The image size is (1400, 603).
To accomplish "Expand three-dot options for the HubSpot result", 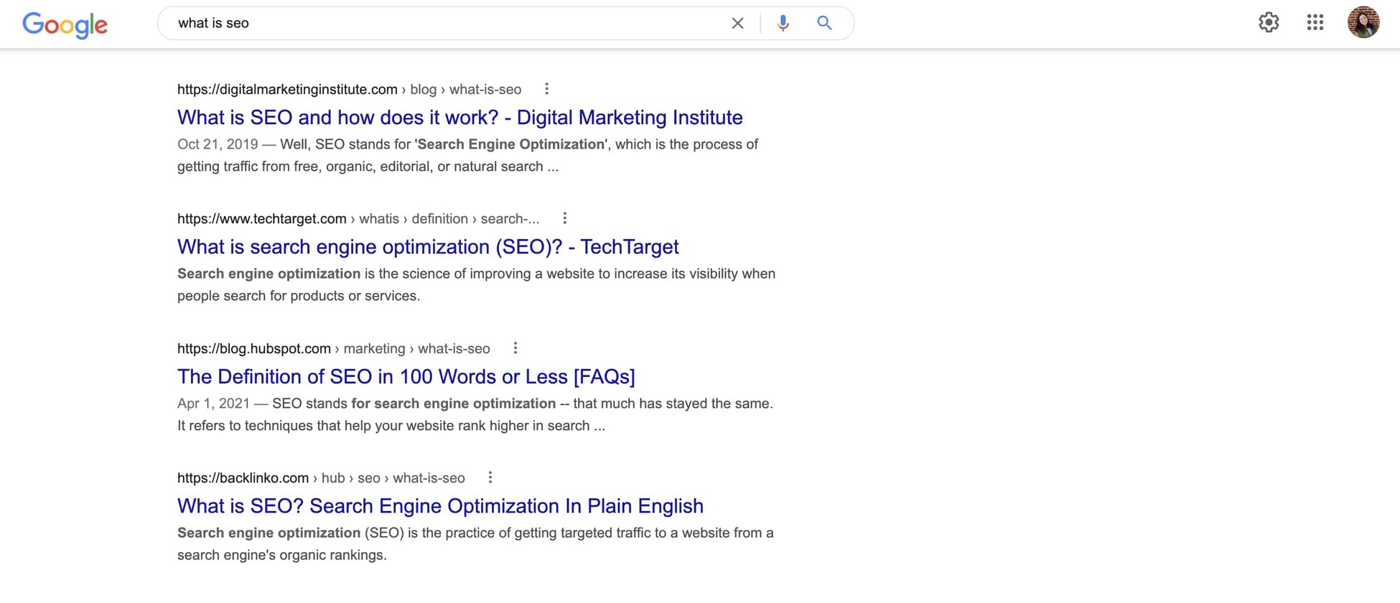I will [x=515, y=348].
